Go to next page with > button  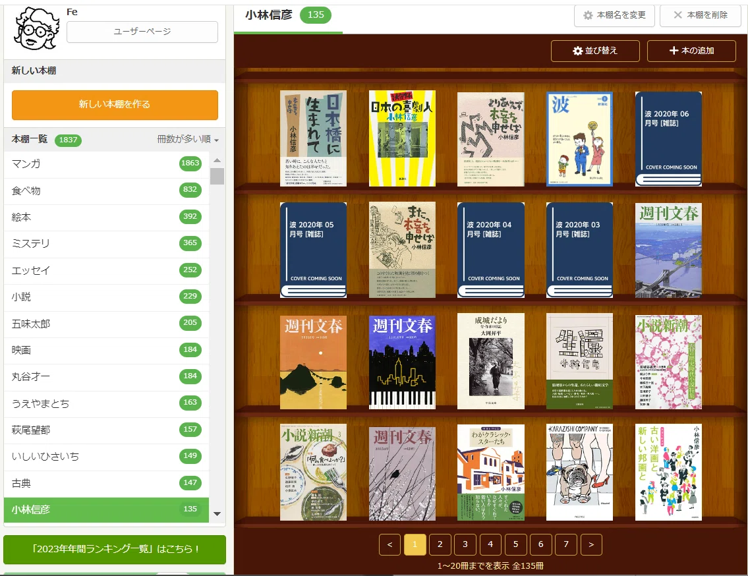tap(591, 544)
